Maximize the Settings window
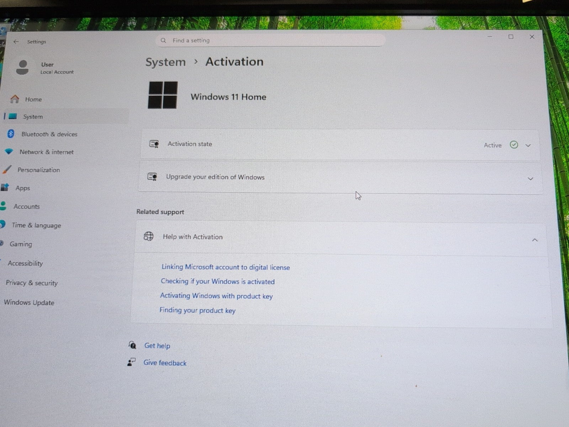Image resolution: width=569 pixels, height=427 pixels. (511, 37)
